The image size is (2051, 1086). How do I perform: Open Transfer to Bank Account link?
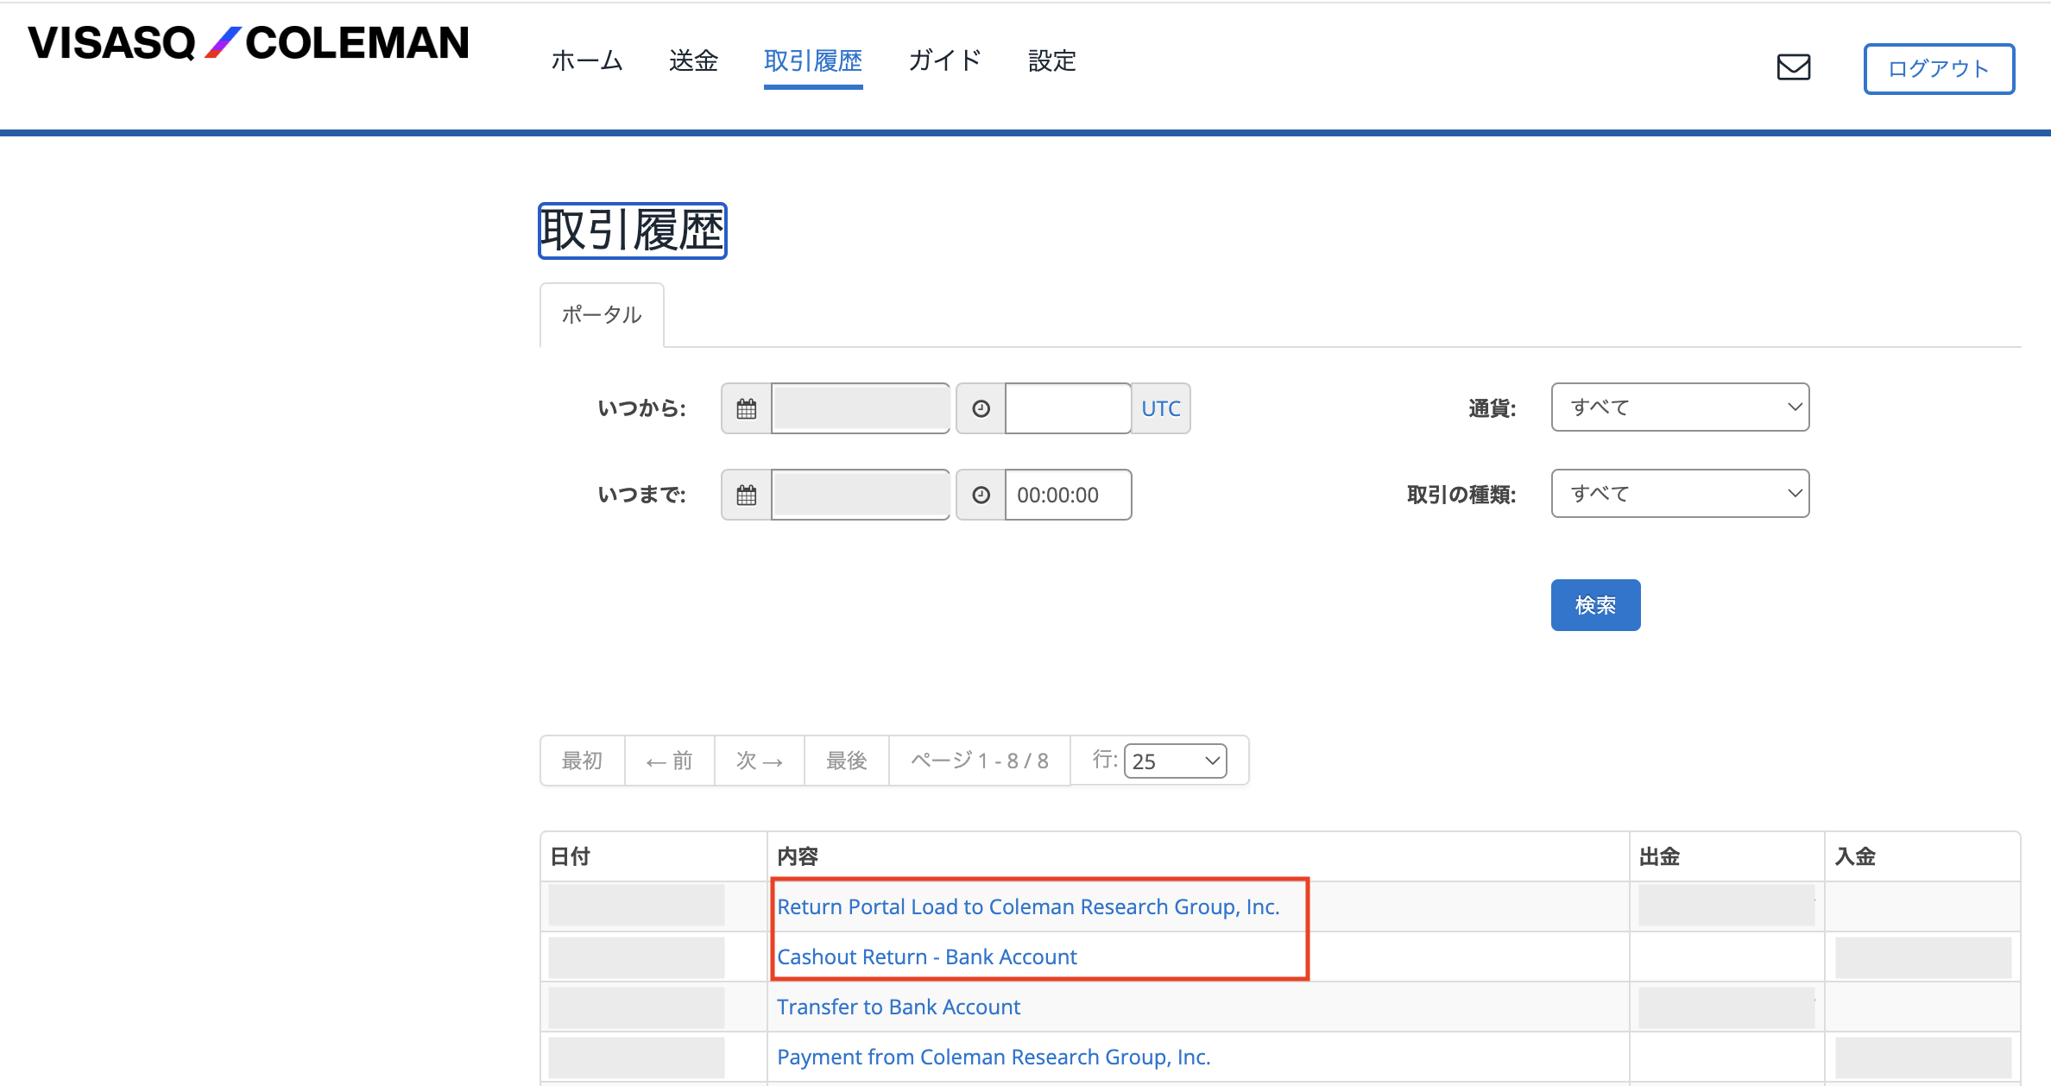pos(899,1007)
